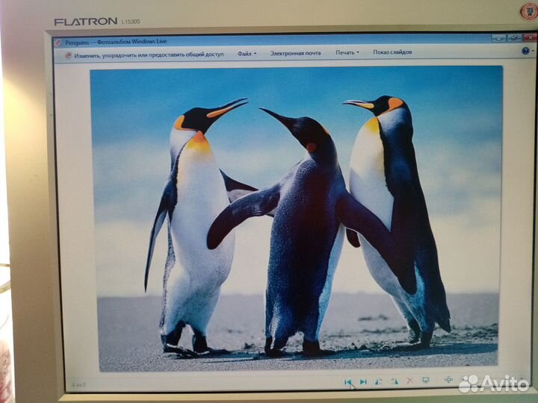Minimize the Фотоальбом Windows Live window
The width and height of the screenshot is (538, 403).
coord(498,38)
